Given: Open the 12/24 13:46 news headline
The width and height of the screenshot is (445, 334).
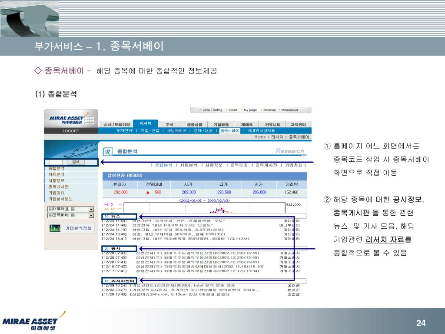Looking at the screenshot, I should 179,234.
